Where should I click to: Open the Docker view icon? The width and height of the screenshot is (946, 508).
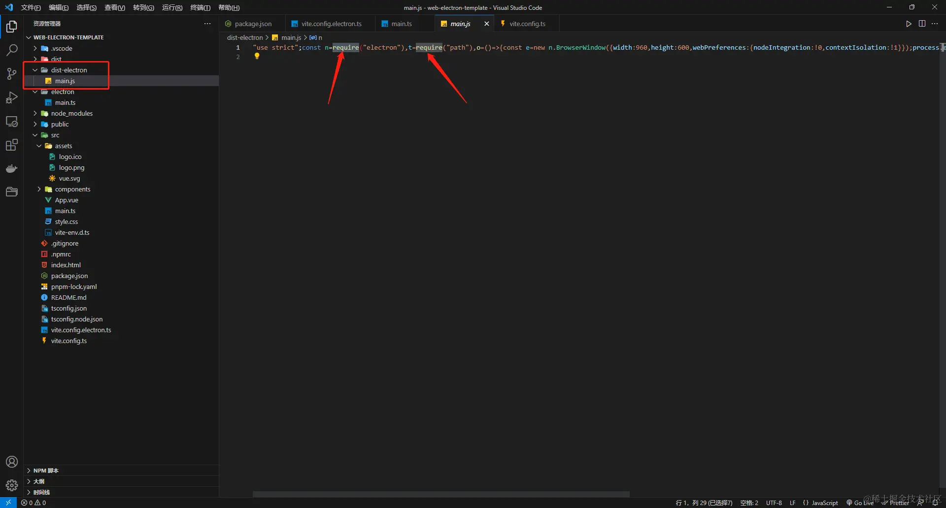12,168
